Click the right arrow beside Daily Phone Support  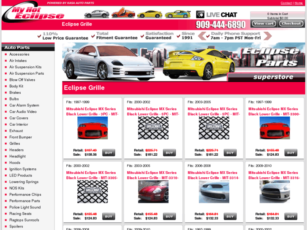[x=268, y=36]
